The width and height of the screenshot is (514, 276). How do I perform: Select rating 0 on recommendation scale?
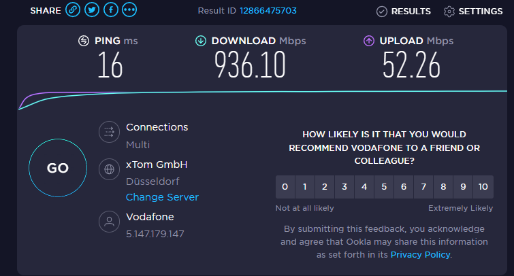[285, 187]
